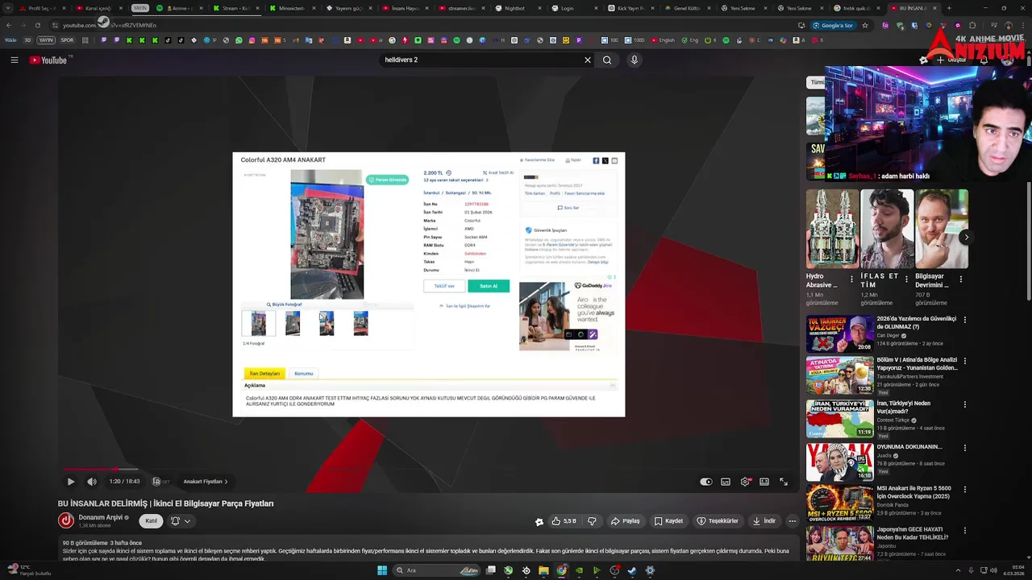
Task: Like the video (5,5 B)
Action: 564,521
